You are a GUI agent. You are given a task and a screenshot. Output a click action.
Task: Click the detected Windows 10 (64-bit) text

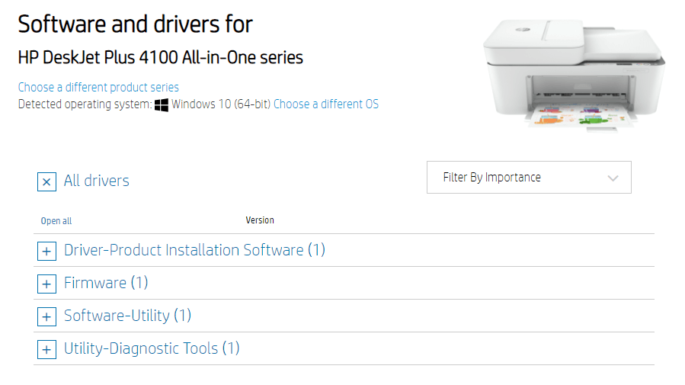(x=221, y=104)
